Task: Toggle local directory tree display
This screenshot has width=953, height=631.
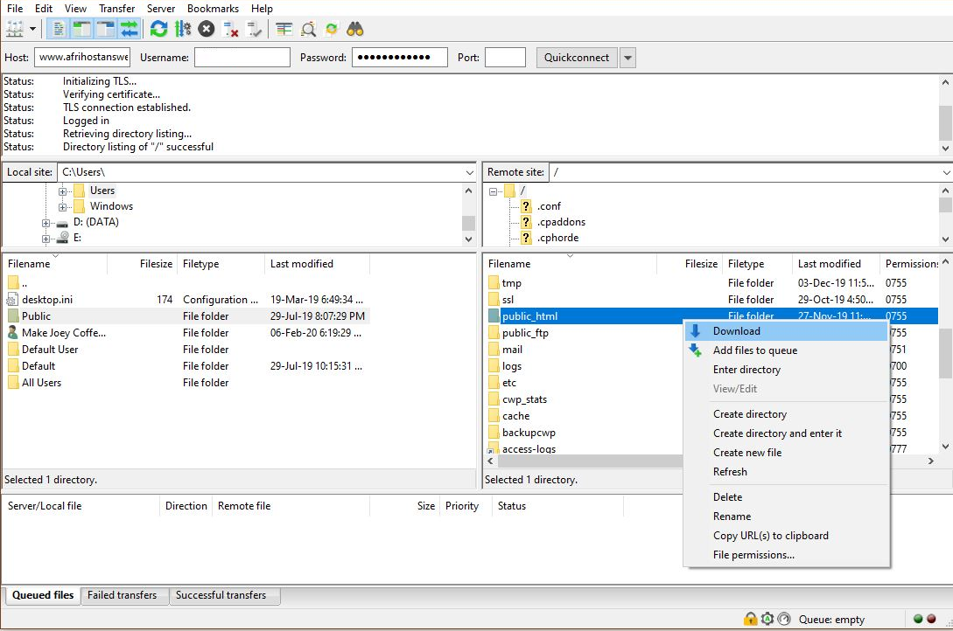Action: (x=82, y=29)
